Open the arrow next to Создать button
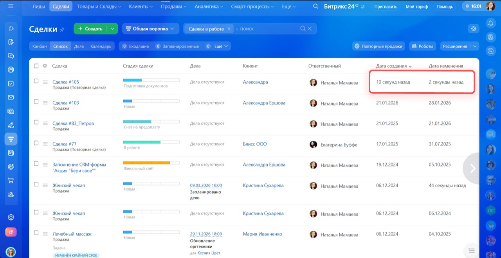The height and width of the screenshot is (258, 501). 112,29
